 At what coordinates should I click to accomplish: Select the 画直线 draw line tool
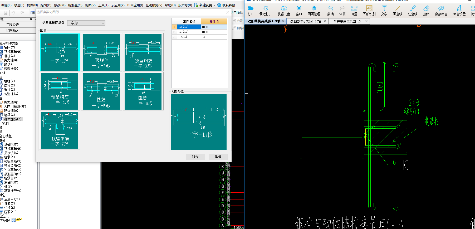point(398,11)
